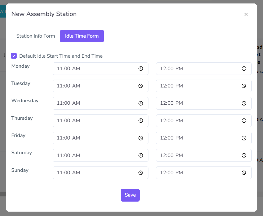Click clock icon in Friday end field

tap(244, 138)
